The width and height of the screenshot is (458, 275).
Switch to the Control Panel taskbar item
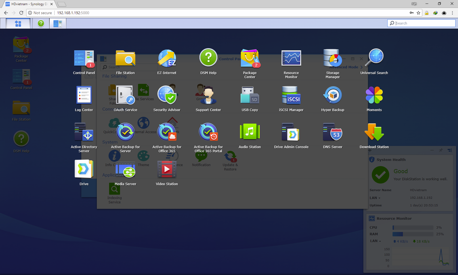coord(58,23)
